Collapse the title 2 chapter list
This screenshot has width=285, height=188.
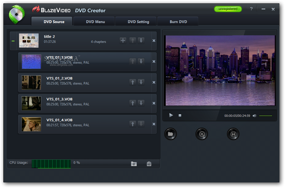pos(13,41)
